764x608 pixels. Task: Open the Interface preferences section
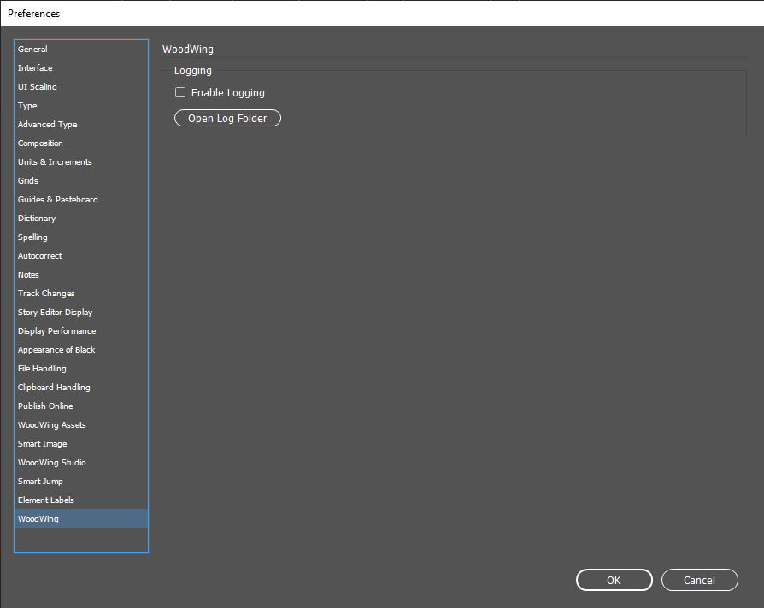tap(35, 68)
